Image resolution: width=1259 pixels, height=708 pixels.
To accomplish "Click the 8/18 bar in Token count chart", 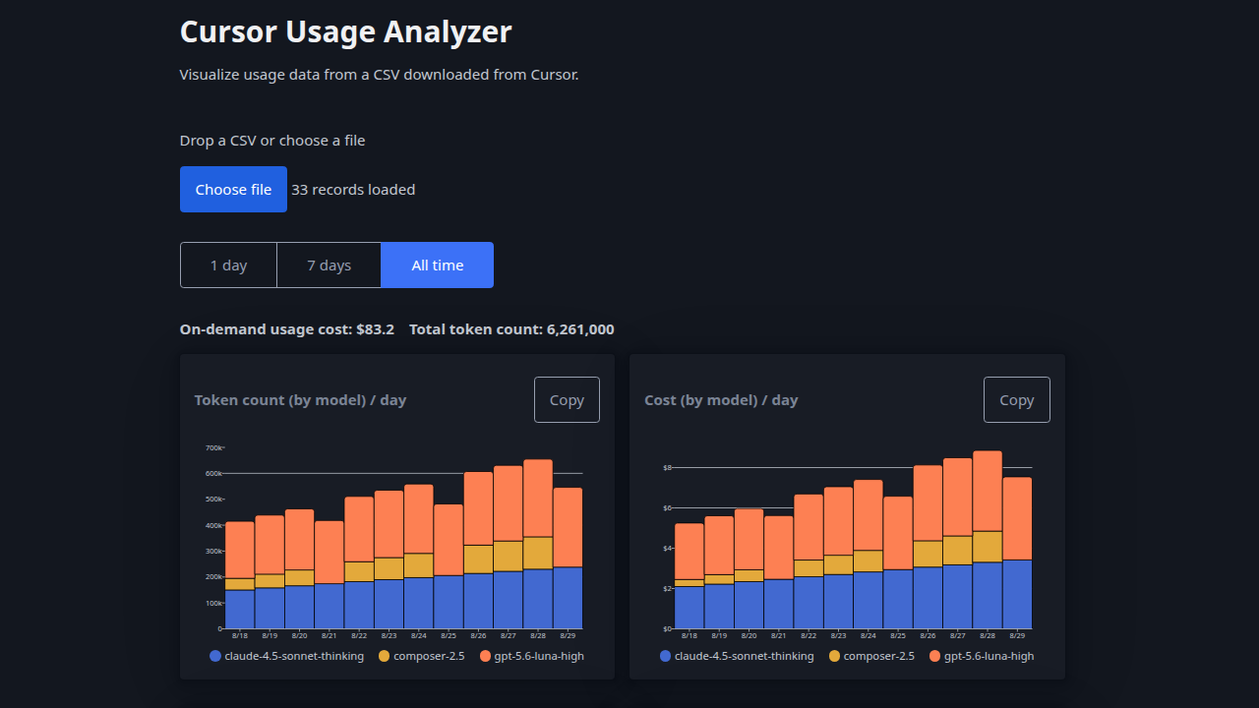I will (x=240, y=575).
